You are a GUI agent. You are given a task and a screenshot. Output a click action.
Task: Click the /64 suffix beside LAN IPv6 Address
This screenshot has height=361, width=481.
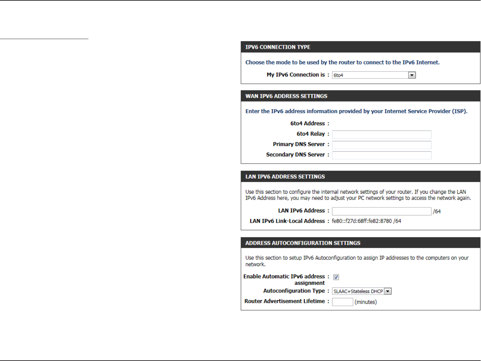[x=437, y=211]
